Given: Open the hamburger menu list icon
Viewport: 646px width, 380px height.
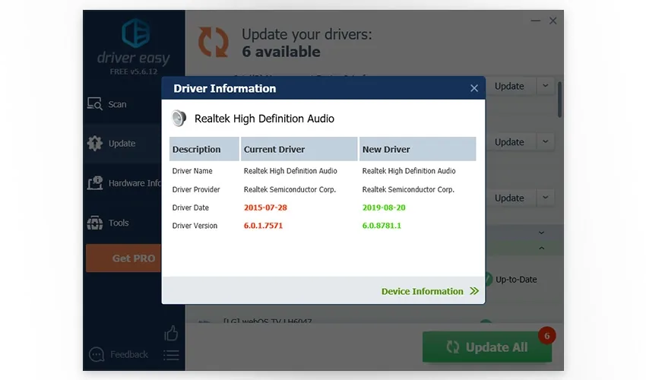Looking at the screenshot, I should [171, 355].
